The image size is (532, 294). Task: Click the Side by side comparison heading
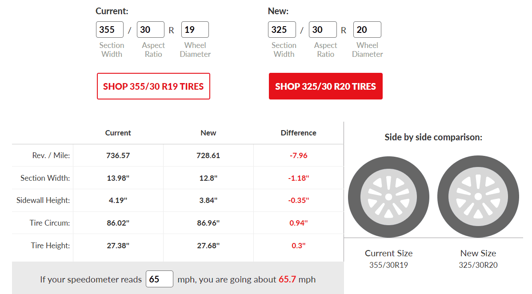(x=433, y=137)
